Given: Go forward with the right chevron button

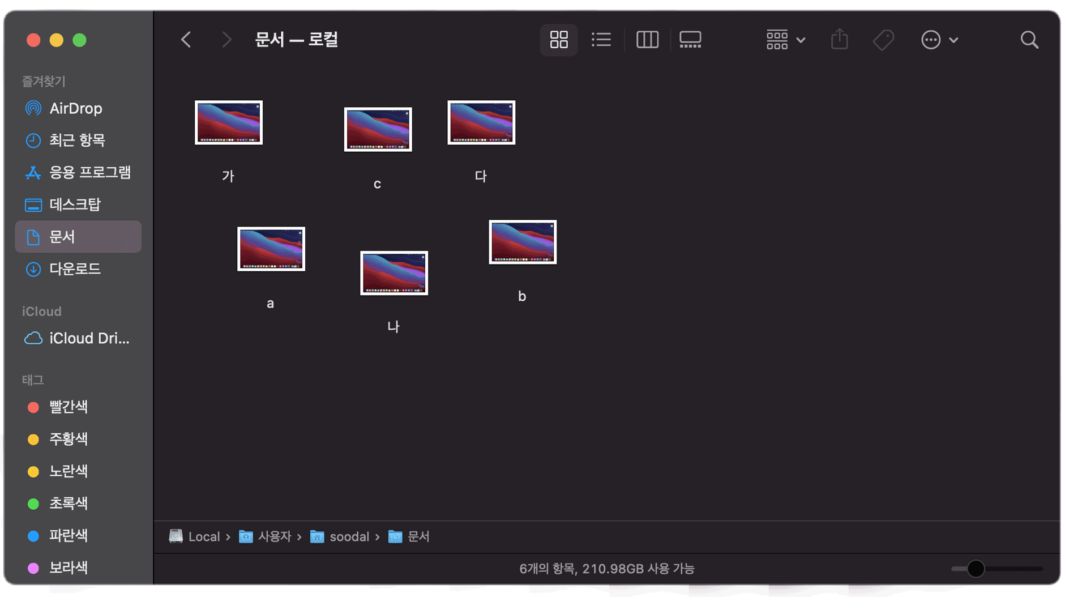Looking at the screenshot, I should [226, 40].
